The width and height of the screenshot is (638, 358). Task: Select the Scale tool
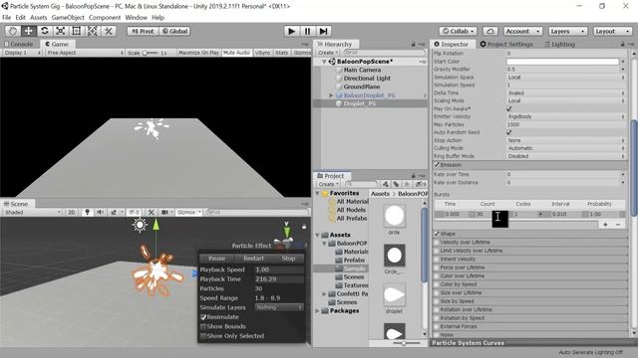coord(60,31)
